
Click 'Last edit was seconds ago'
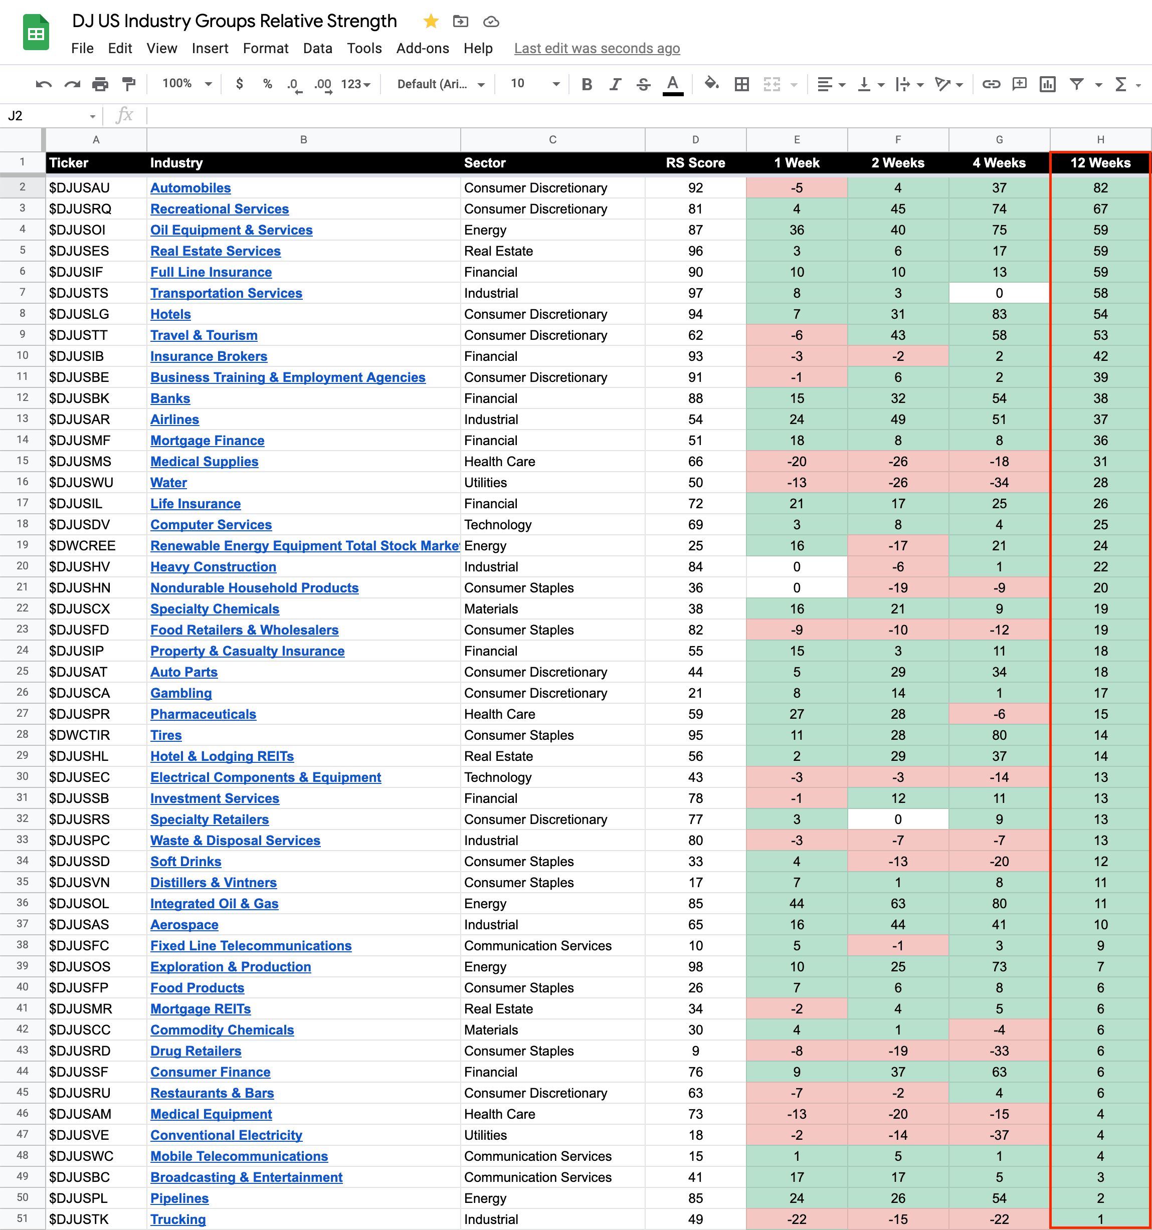[597, 48]
